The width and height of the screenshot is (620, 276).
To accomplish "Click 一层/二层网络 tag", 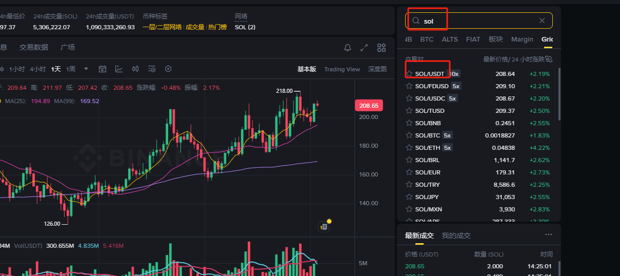I will click(162, 27).
